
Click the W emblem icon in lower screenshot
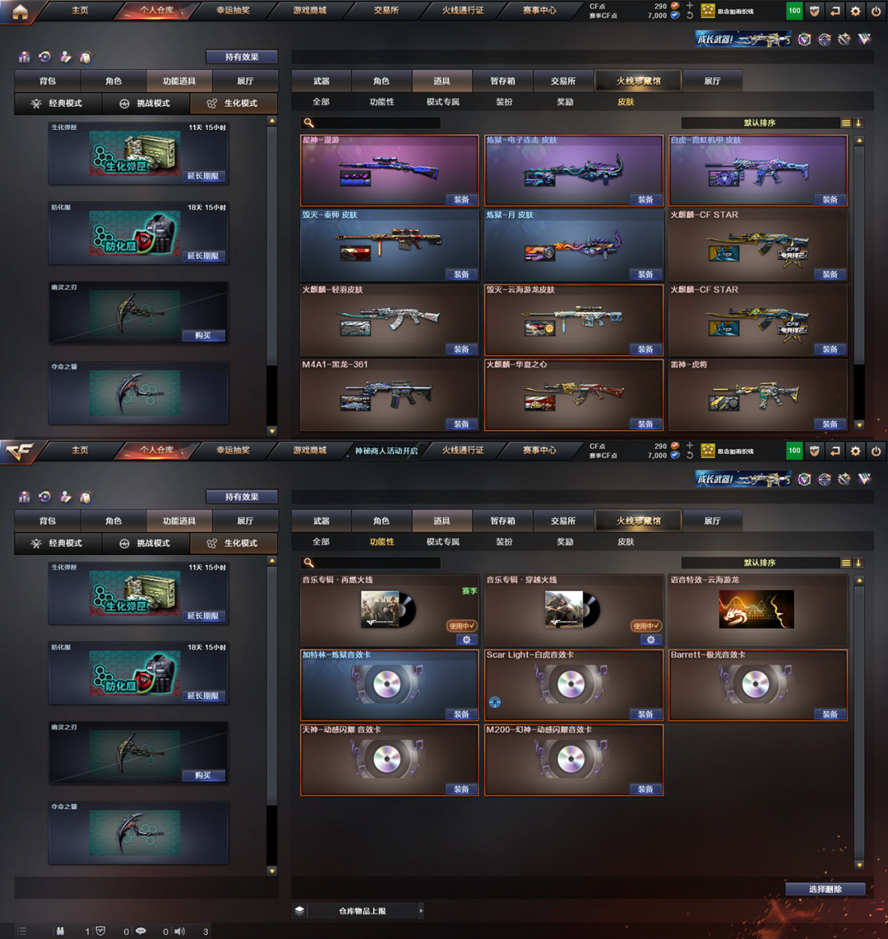tap(865, 479)
